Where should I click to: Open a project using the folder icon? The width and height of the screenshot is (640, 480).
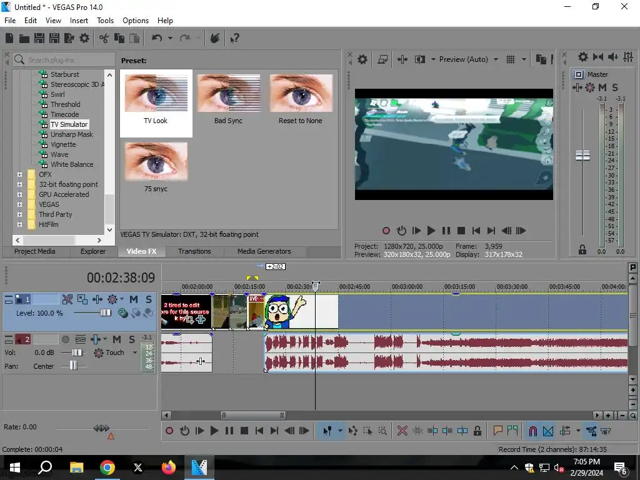24,38
